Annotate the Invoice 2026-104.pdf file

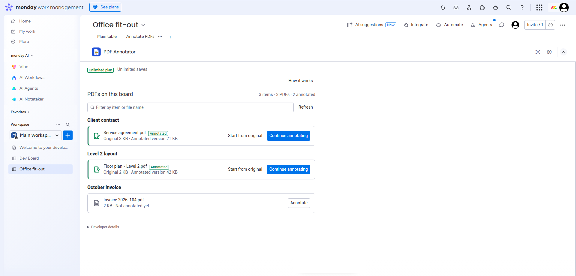click(299, 203)
